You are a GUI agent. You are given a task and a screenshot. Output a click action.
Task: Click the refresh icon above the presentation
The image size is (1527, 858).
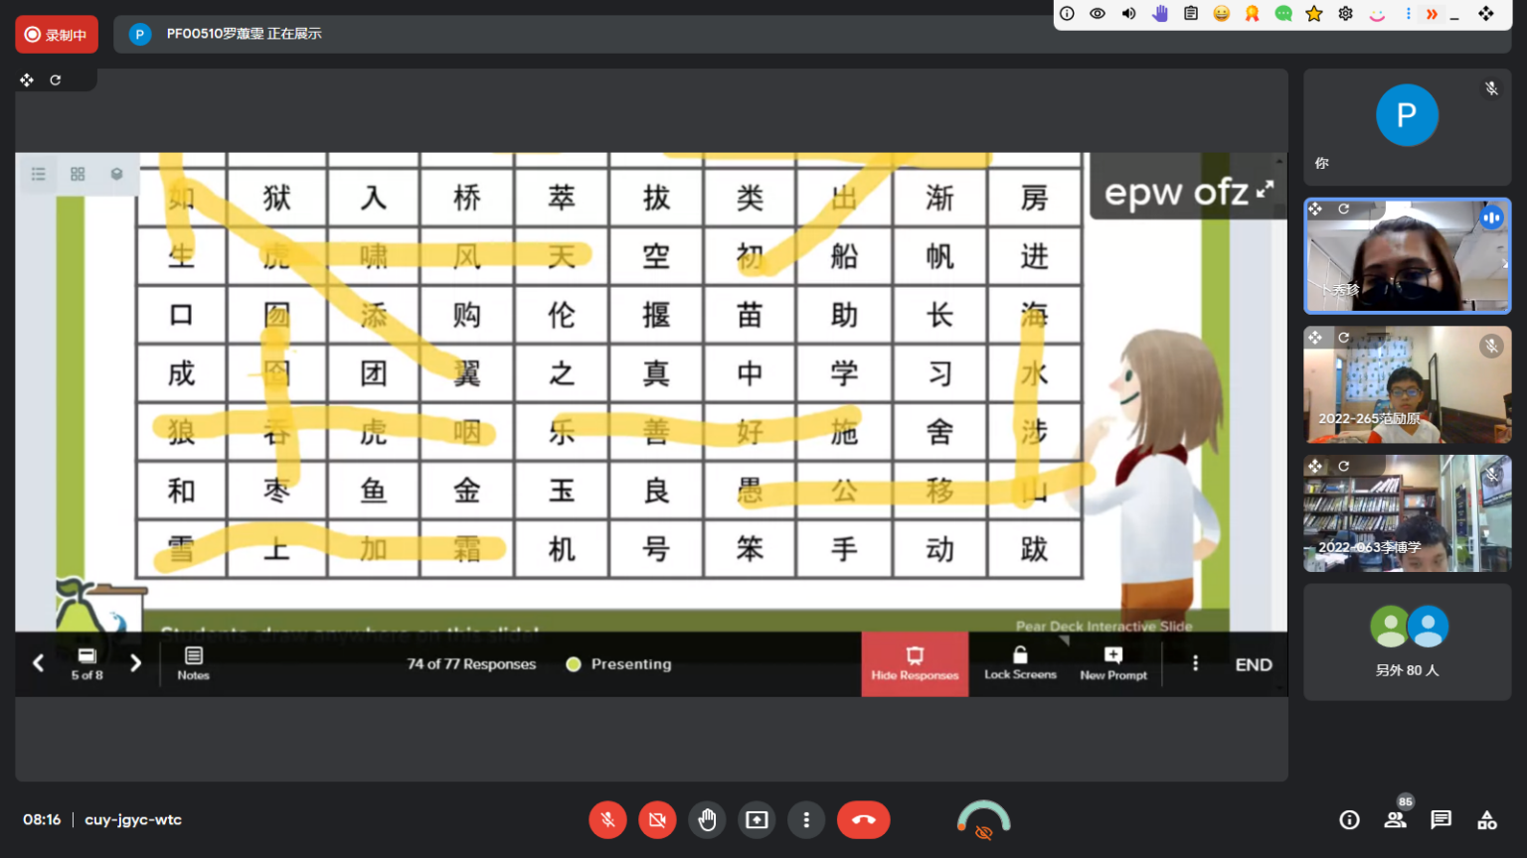[56, 79]
